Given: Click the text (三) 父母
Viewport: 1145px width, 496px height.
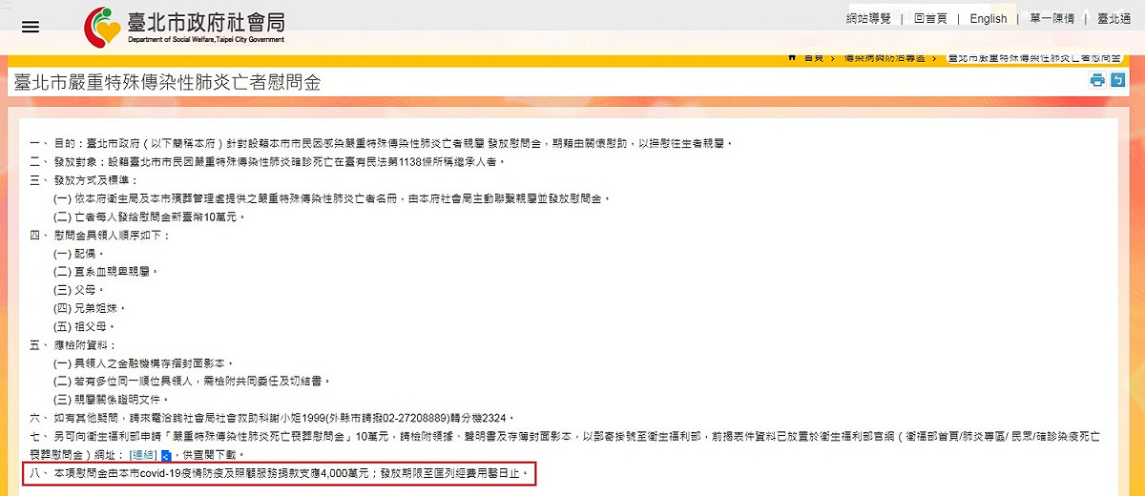Looking at the screenshot, I should click(x=79, y=289).
